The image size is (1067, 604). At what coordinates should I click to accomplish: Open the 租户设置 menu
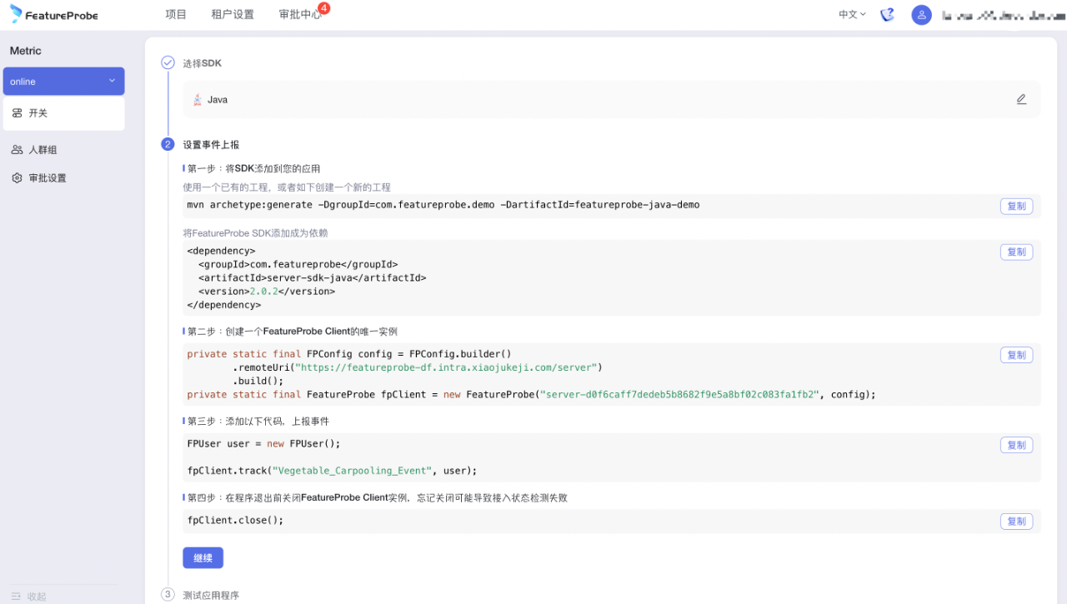click(x=233, y=14)
